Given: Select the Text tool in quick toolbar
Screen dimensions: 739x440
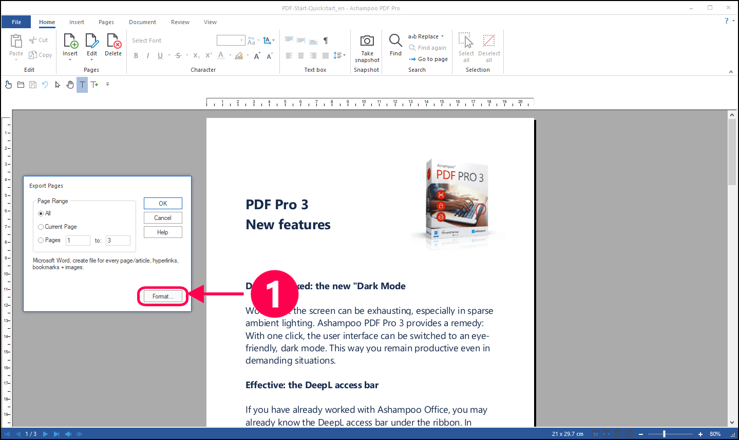Looking at the screenshot, I should pyautogui.click(x=82, y=85).
